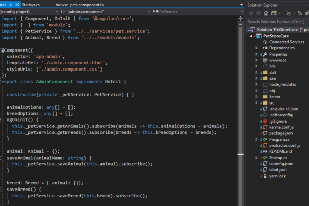The height and width of the screenshot is (206, 309).
Task: Expand the Properties node
Action: [256, 54]
